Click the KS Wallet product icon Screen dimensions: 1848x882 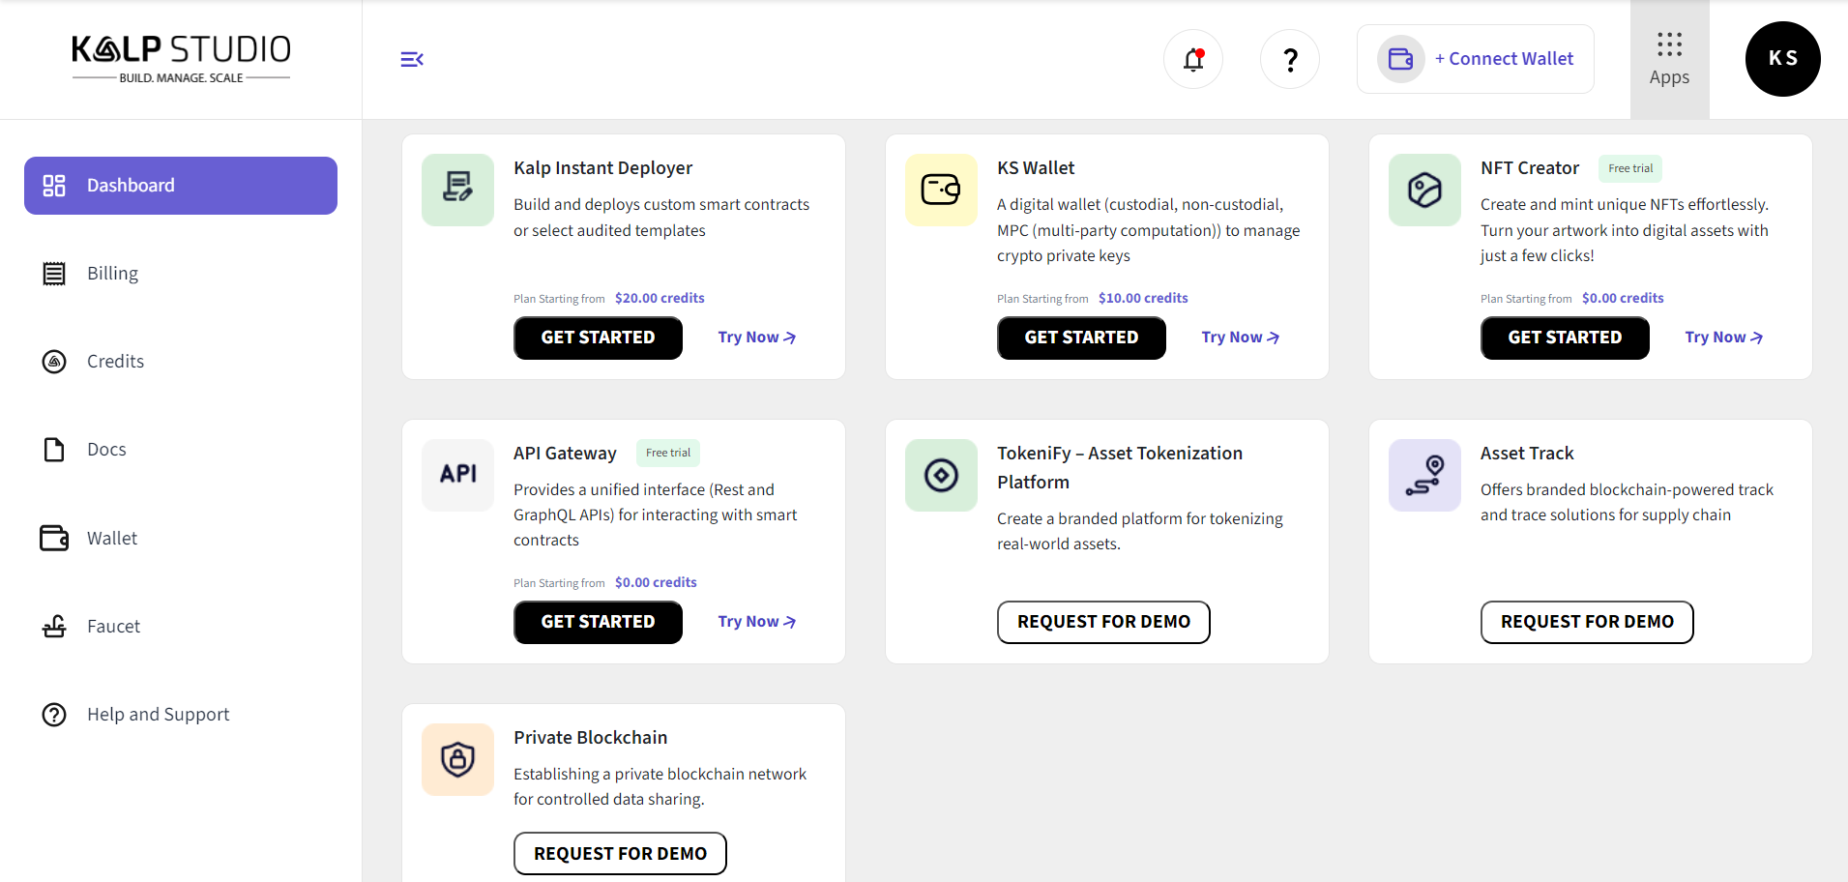click(x=941, y=190)
